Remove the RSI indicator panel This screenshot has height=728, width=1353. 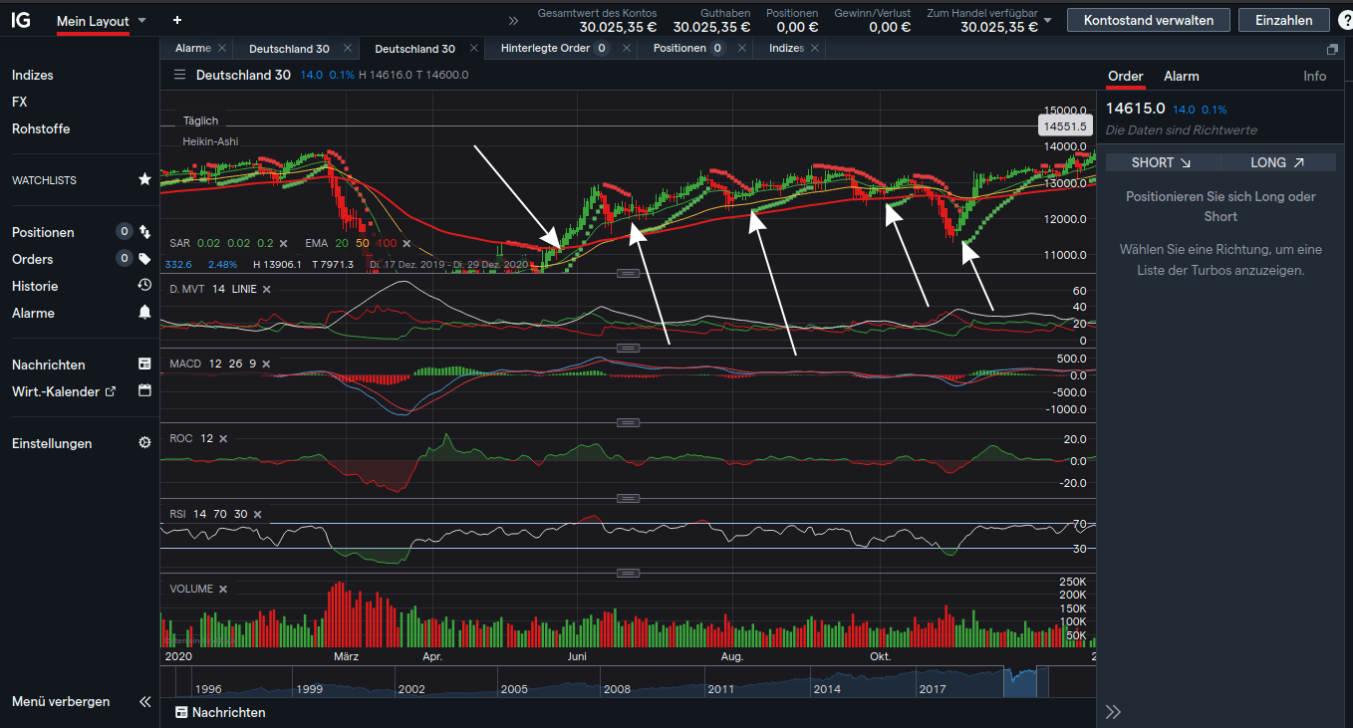256,514
